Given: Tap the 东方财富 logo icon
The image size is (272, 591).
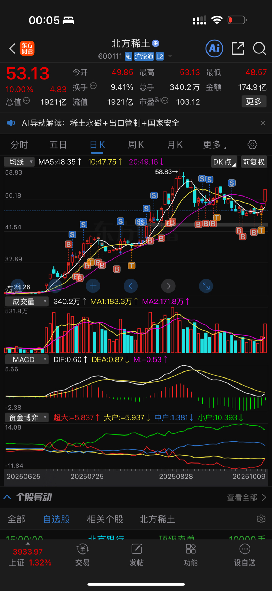Looking at the screenshot, I should (27, 49).
